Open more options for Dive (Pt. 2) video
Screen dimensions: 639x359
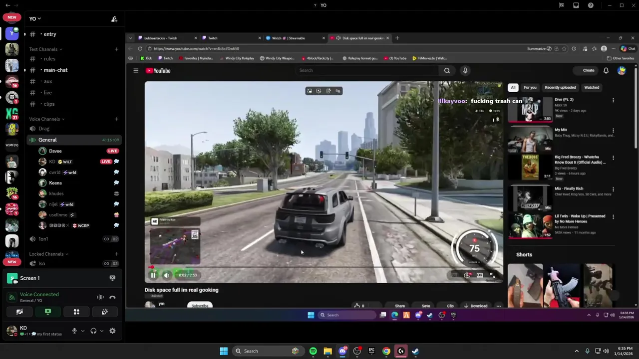[x=613, y=100]
